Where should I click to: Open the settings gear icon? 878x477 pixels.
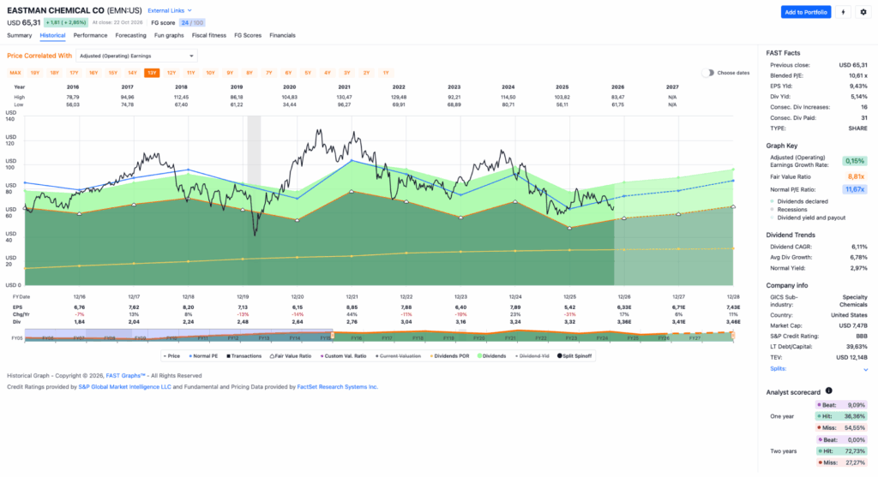pos(863,12)
